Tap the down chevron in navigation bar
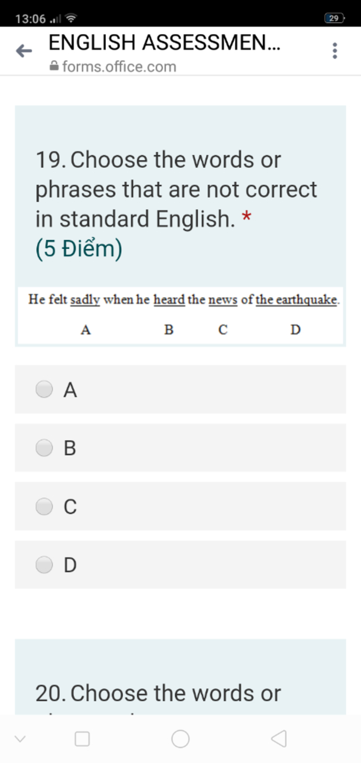The height and width of the screenshot is (763, 361). point(20,739)
